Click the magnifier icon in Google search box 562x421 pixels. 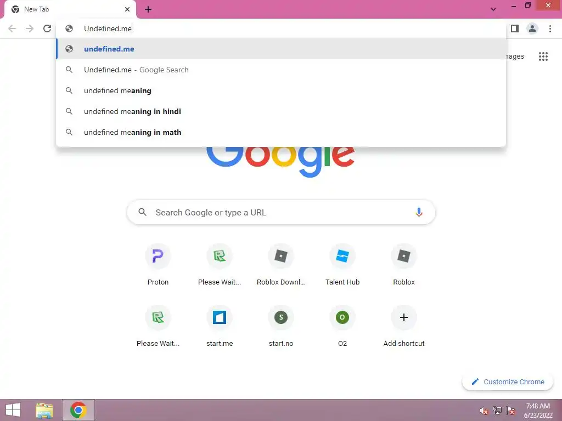tap(142, 212)
